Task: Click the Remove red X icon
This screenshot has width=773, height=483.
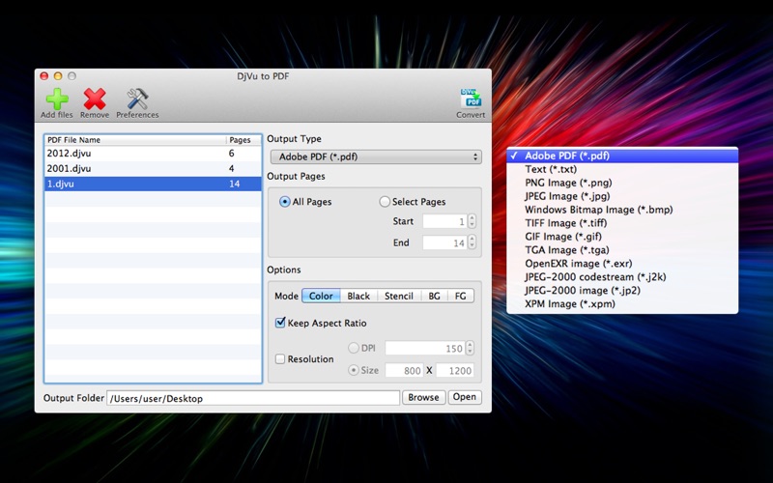Action: click(94, 99)
